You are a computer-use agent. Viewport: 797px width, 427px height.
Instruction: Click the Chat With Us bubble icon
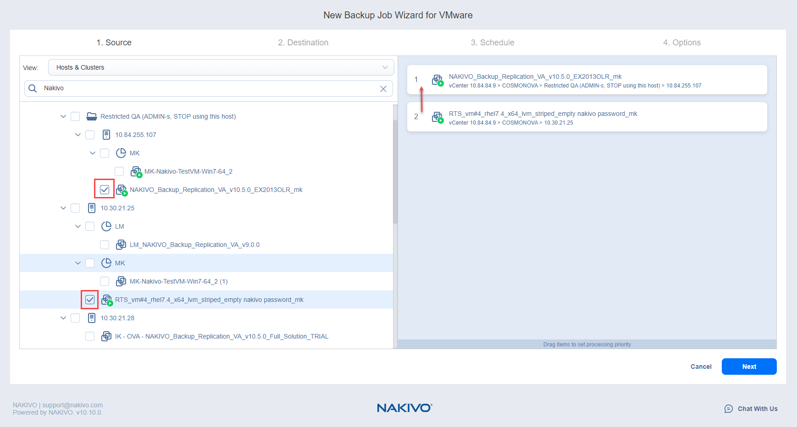click(x=728, y=409)
